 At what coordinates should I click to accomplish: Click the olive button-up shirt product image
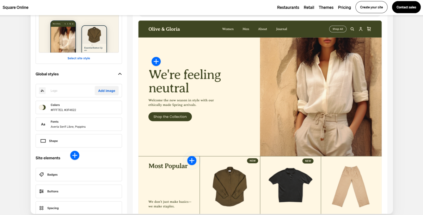point(230,186)
